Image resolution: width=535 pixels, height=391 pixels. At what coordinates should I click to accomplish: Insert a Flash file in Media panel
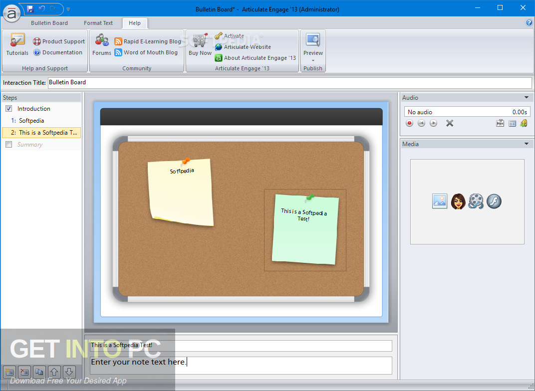[494, 201]
